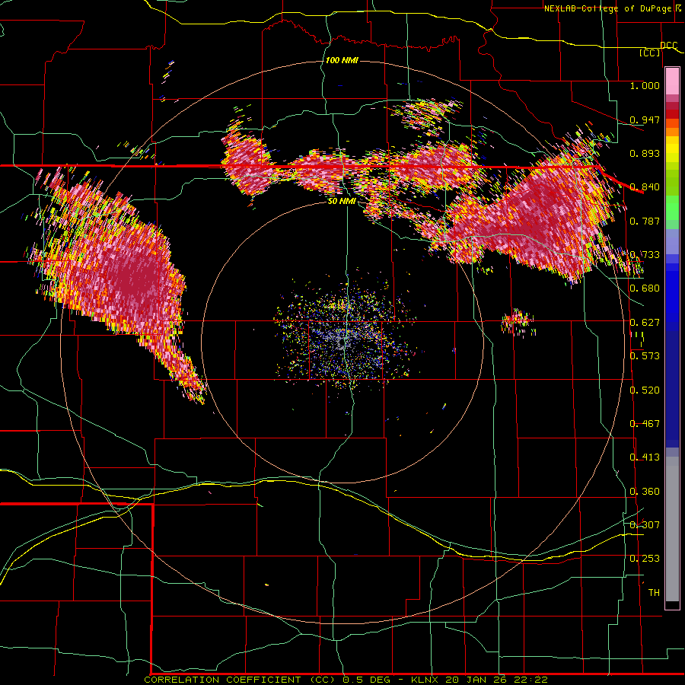Click the 0.573 scale value

point(645,356)
